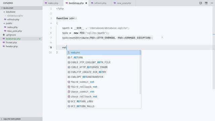This screenshot has height=121, width=215.
Task: Click the untracked U badge on bootstrap.php
Action: coord(40,39)
